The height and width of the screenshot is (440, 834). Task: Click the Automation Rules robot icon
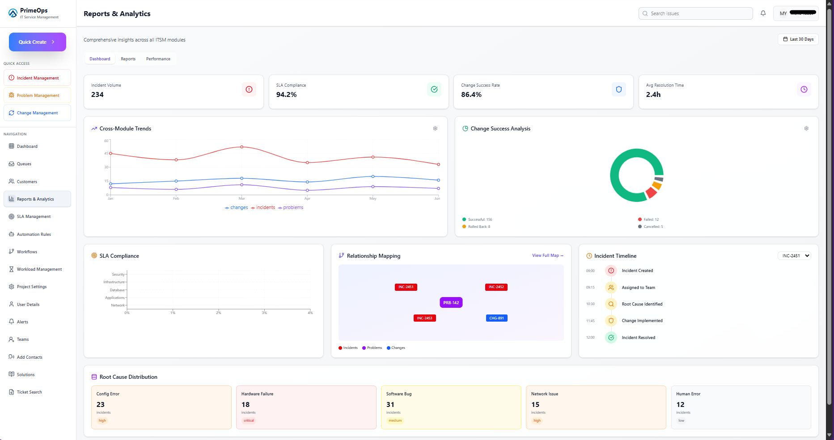(12, 234)
